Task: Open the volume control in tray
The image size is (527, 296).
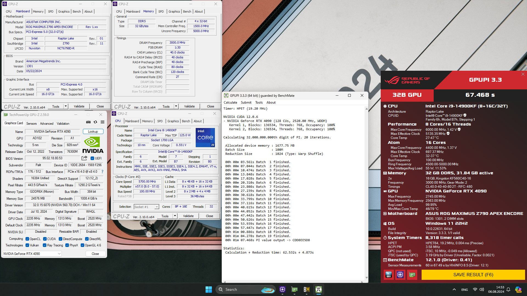Action: [482, 289]
